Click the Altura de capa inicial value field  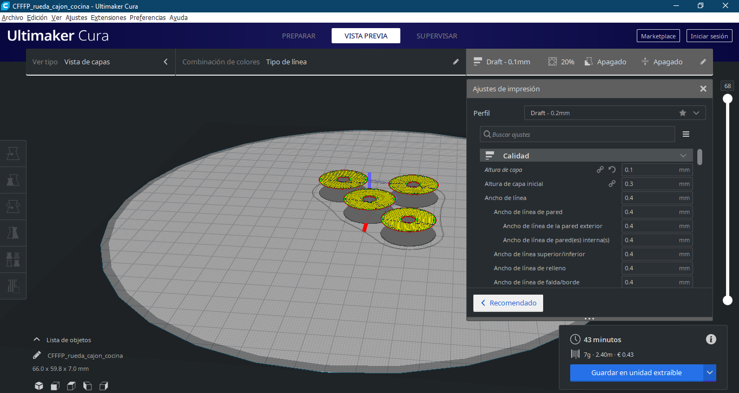pos(657,184)
